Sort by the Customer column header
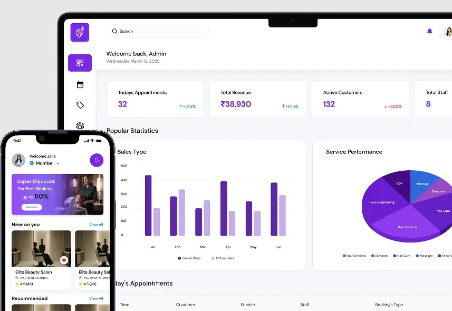Screen dimensions: 452x311 pyautogui.click(x=185, y=305)
